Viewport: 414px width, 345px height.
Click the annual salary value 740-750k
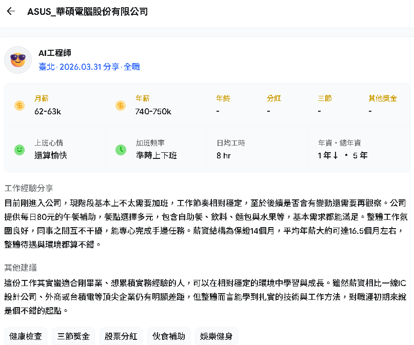click(x=153, y=112)
